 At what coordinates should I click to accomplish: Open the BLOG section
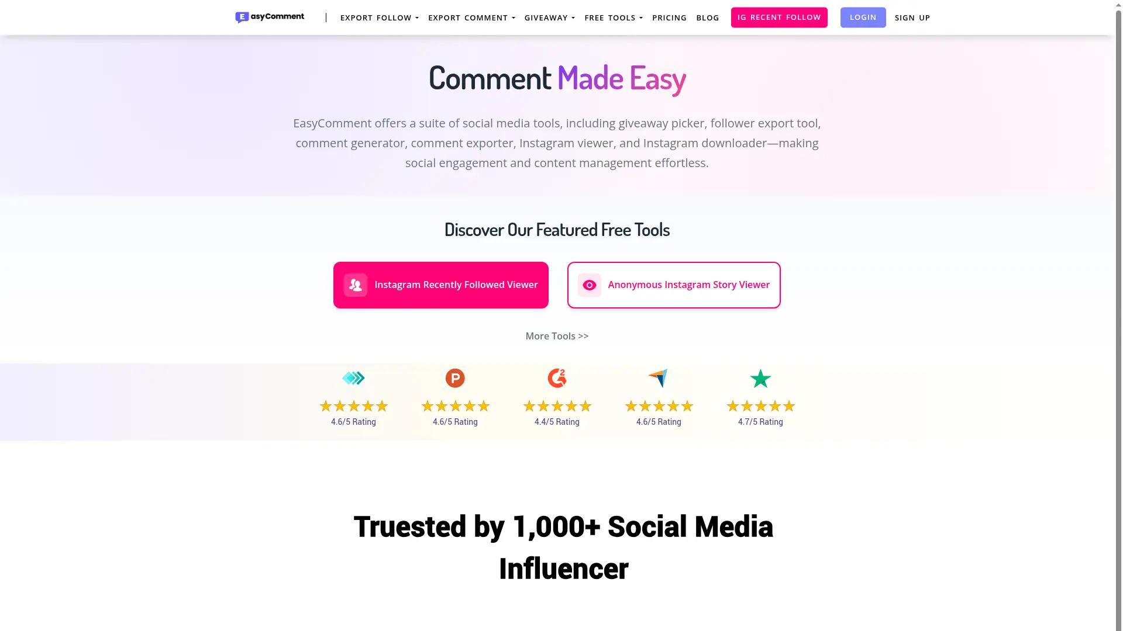click(x=708, y=18)
